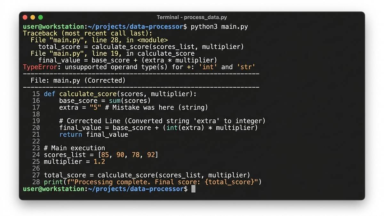The width and height of the screenshot is (384, 216).
Task: Click line number 18 in code listing
Action: click(36, 114)
